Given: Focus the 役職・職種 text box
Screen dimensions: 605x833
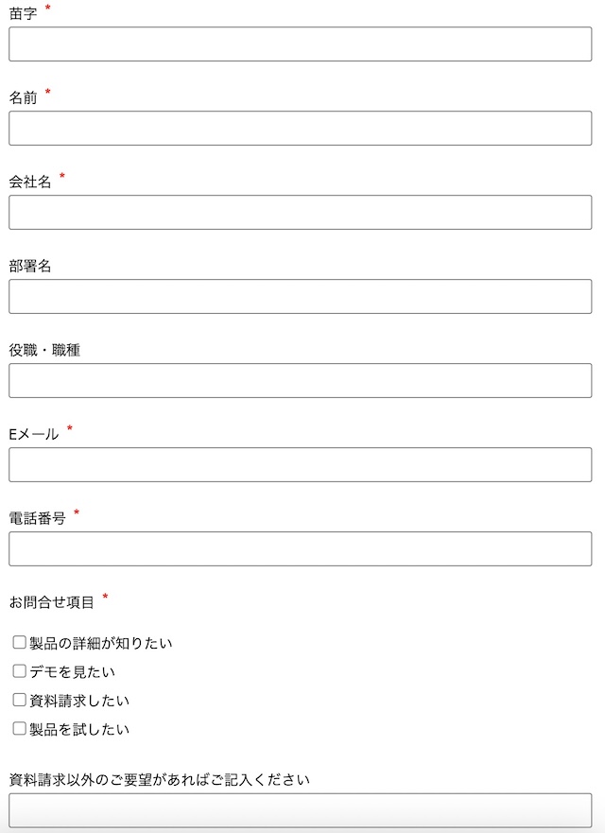Looking at the screenshot, I should [x=300, y=381].
